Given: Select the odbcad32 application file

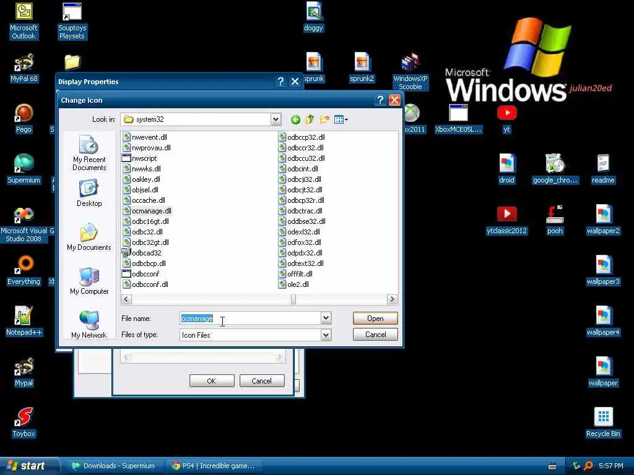Looking at the screenshot, I should tap(142, 253).
